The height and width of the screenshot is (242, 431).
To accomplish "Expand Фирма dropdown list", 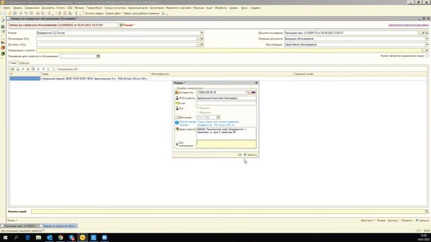I will click(202, 33).
